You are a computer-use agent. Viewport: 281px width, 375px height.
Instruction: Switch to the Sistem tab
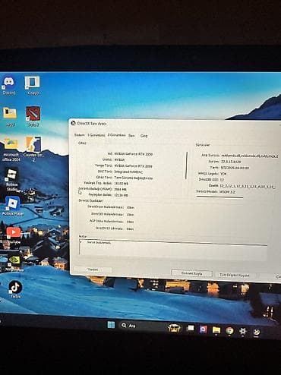click(79, 135)
